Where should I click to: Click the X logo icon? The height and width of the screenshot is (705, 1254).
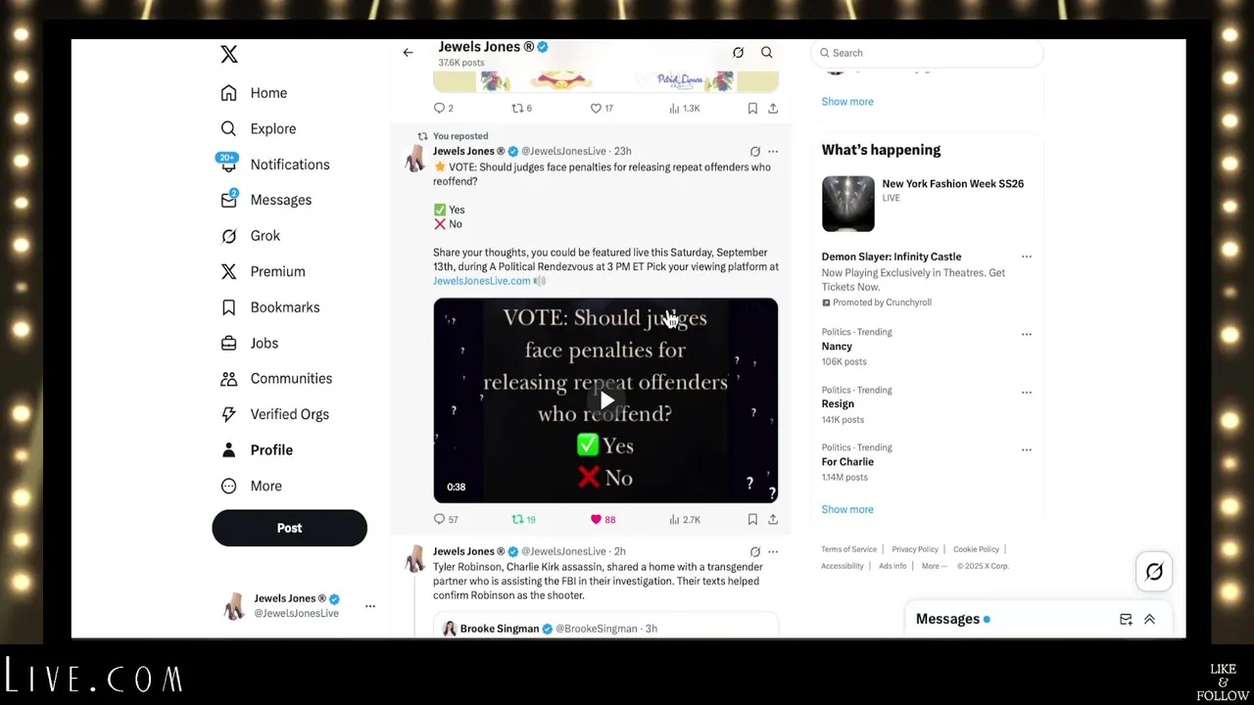[229, 54]
